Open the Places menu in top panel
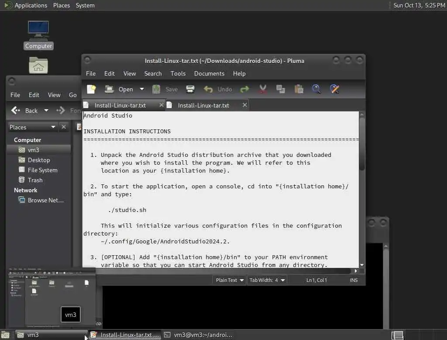This screenshot has height=340, width=447. click(62, 5)
